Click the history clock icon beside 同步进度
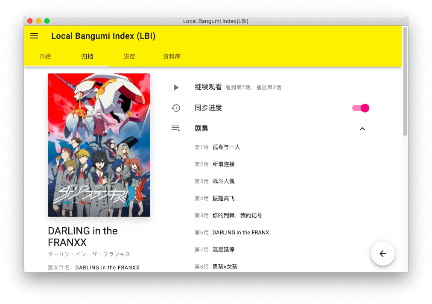The width and height of the screenshot is (432, 304). (176, 108)
